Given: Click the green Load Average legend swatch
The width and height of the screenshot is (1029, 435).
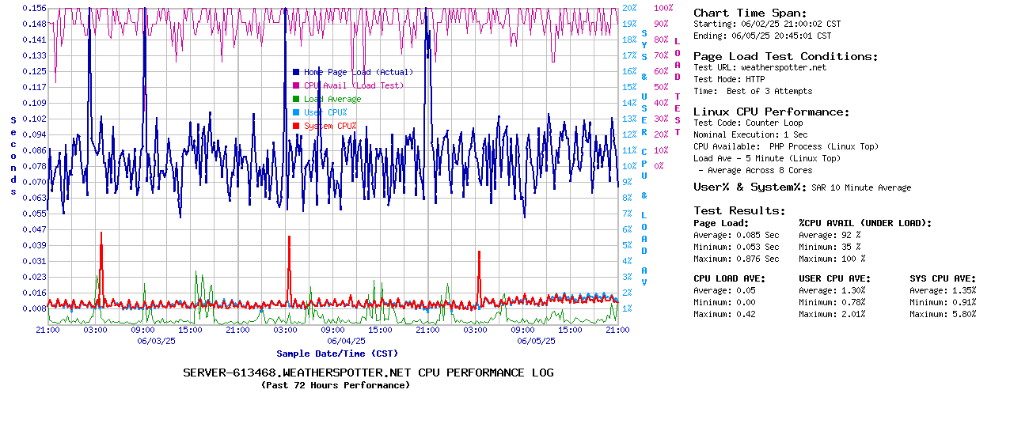Looking at the screenshot, I should coord(296,99).
